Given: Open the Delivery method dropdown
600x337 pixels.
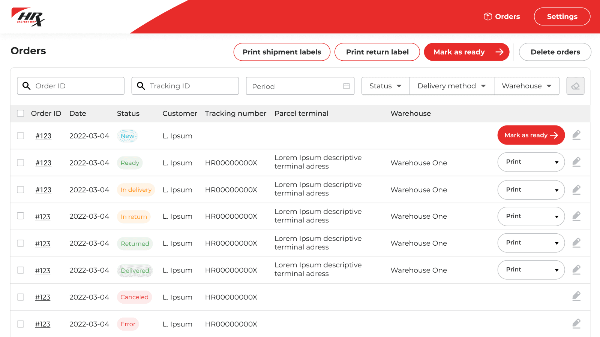Looking at the screenshot, I should [451, 86].
